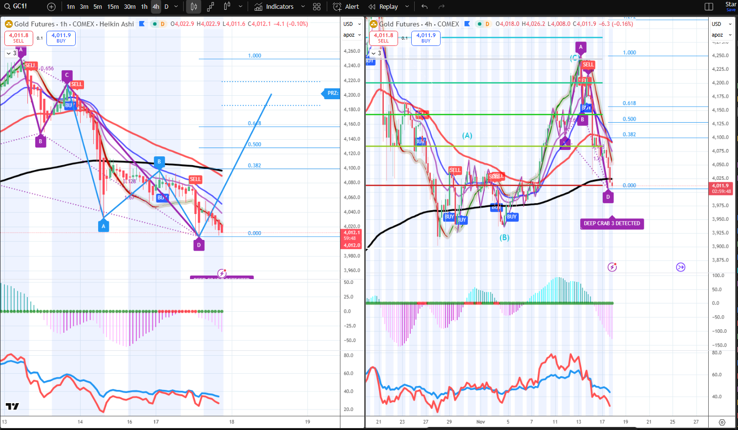Screen dimensions: 738x430
Task: Click orange D delayed badge on 1h chart
Action: (x=162, y=24)
